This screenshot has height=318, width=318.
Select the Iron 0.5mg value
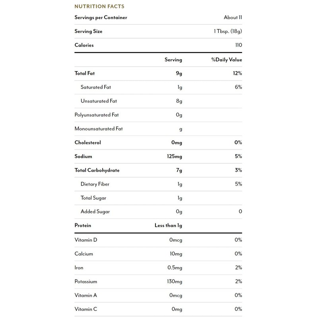pyautogui.click(x=175, y=268)
